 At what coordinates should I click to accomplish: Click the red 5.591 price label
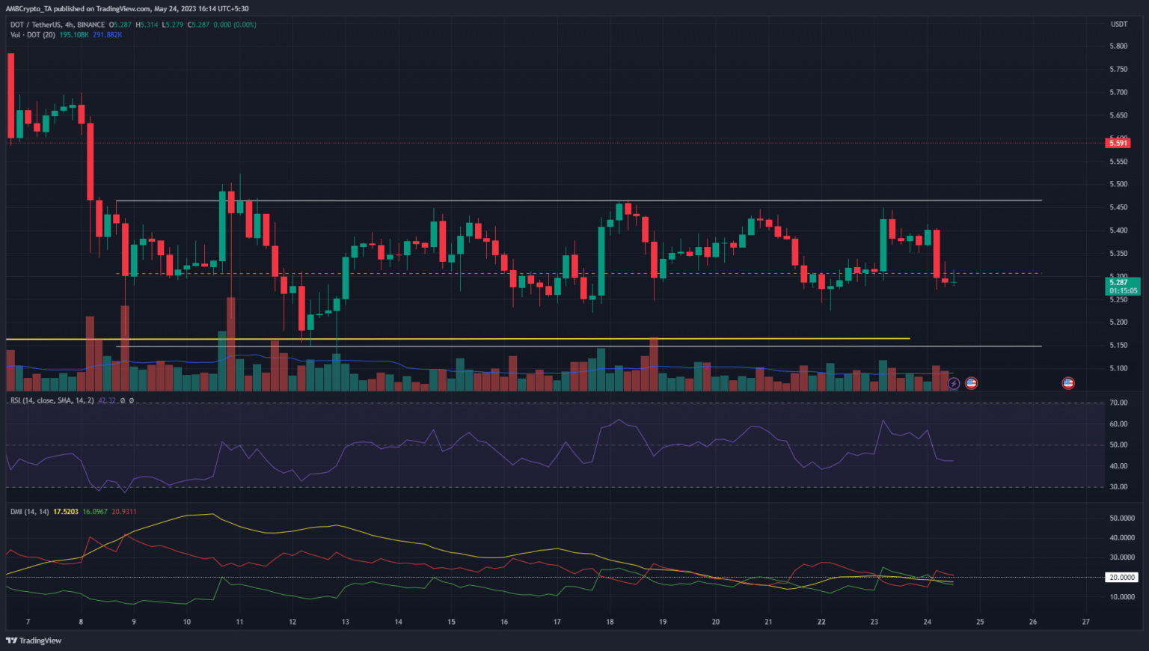1118,143
